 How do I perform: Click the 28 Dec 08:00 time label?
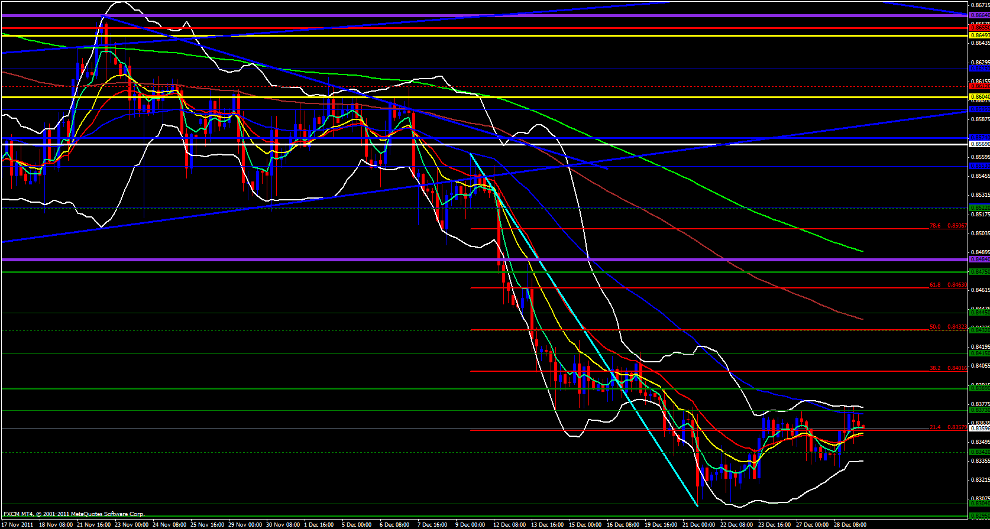pyautogui.click(x=850, y=525)
